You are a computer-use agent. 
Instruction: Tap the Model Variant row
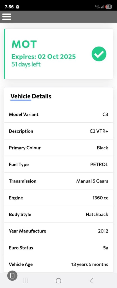tap(58, 114)
